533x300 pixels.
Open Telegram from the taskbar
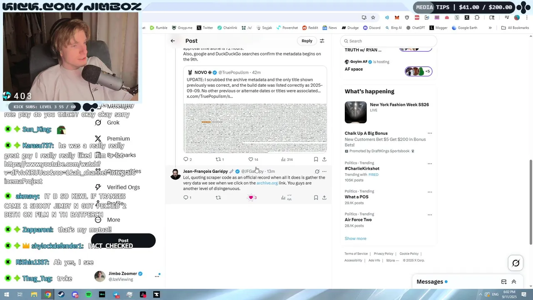[x=116, y=295]
